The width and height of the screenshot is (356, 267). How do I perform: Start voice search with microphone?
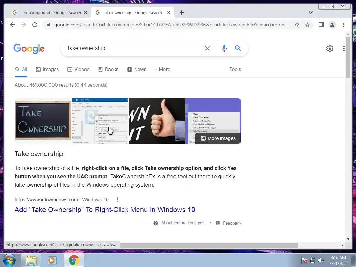pos(224,48)
